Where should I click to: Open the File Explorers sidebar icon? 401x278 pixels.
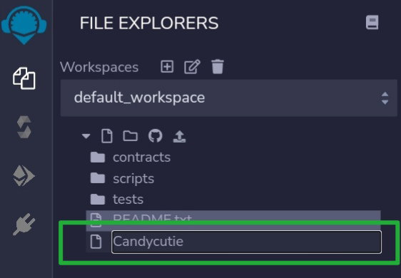(x=24, y=78)
